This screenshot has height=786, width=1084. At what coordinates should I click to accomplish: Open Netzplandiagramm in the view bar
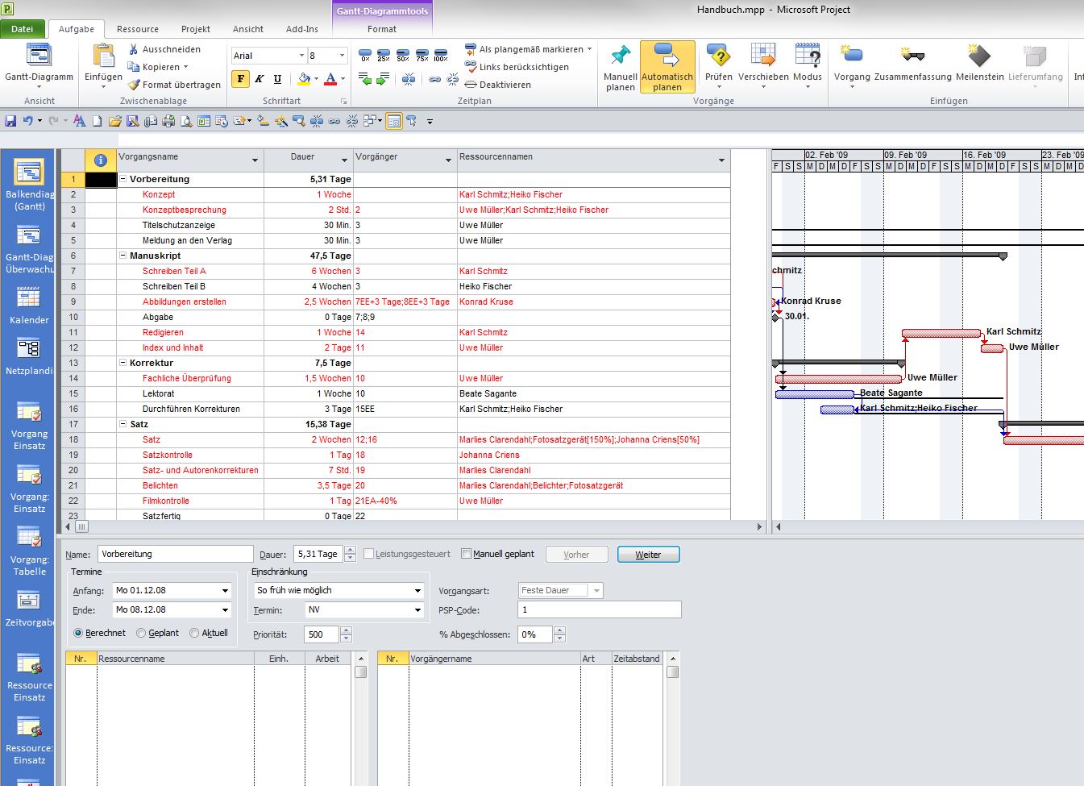(29, 357)
